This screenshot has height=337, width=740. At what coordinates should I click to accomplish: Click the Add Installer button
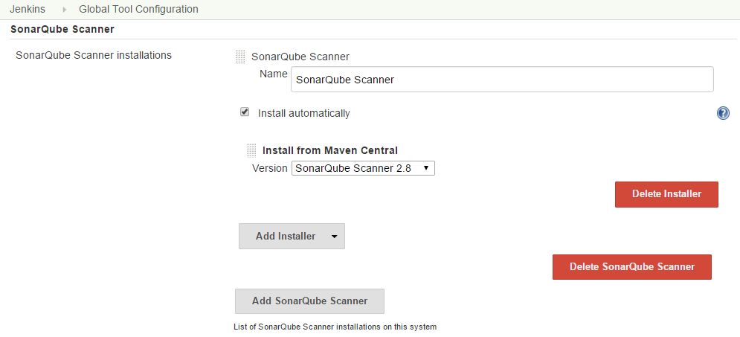coord(292,236)
